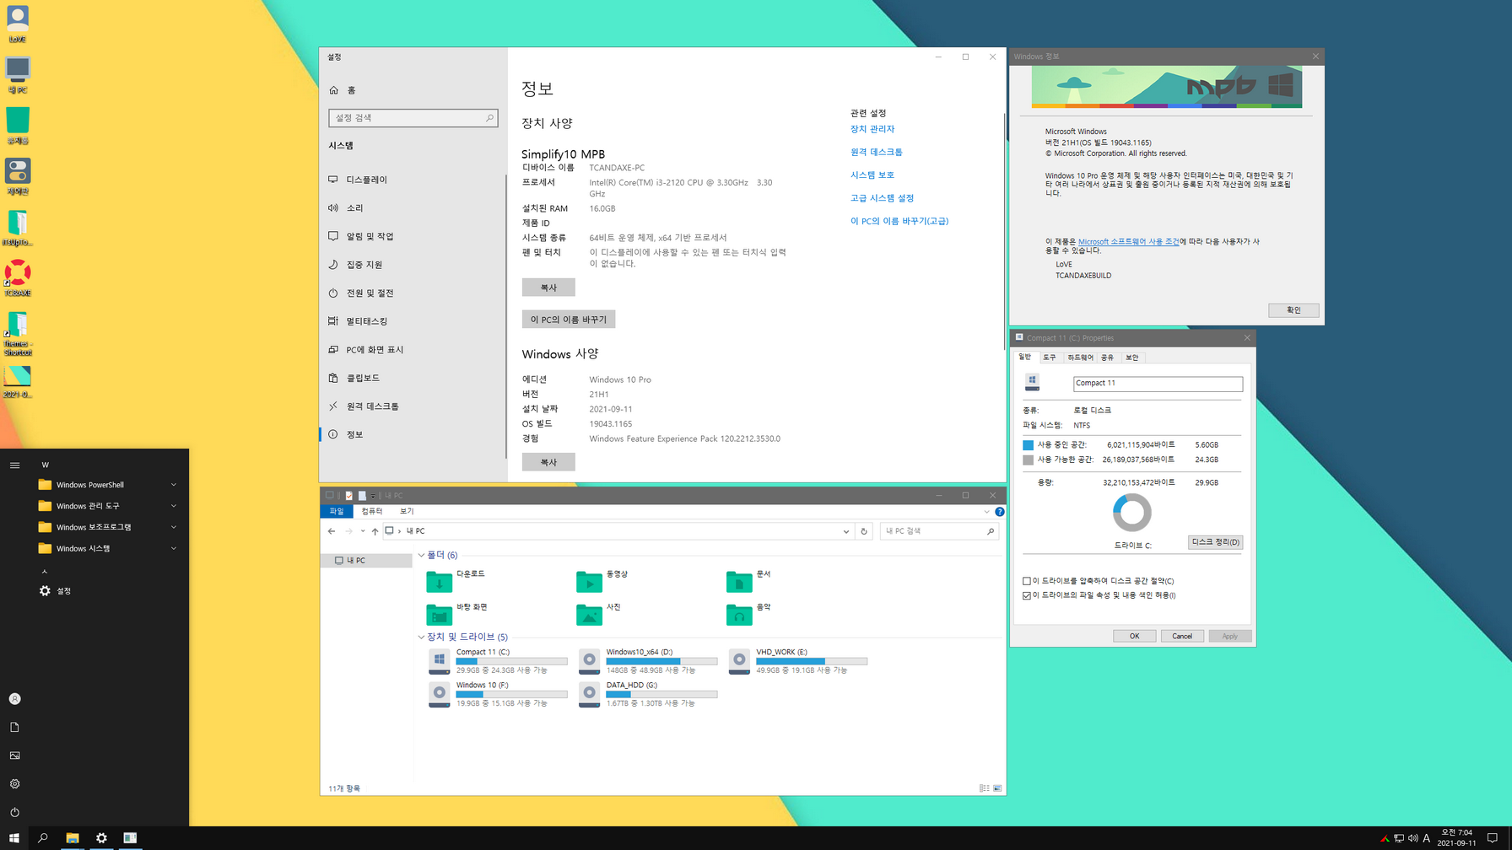
Task: Open recent locations dropdown arrow in Explorer
Action: (x=363, y=531)
